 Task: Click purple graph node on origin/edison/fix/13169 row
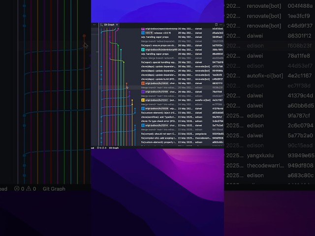129,92
